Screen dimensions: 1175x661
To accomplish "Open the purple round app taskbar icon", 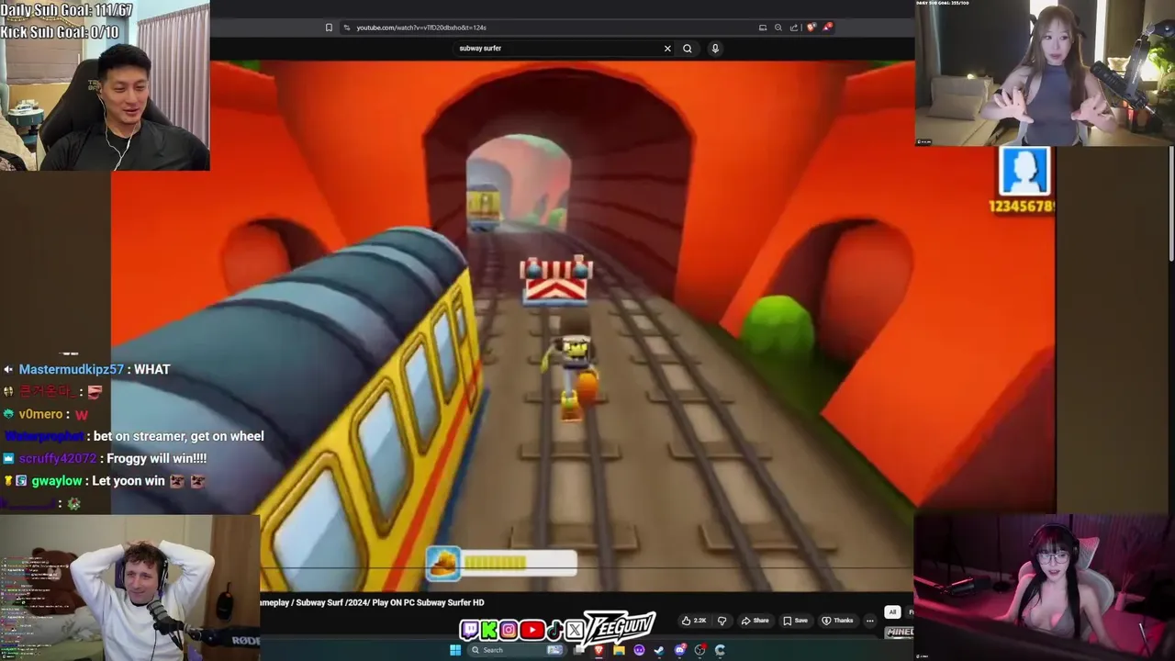I will point(639,650).
